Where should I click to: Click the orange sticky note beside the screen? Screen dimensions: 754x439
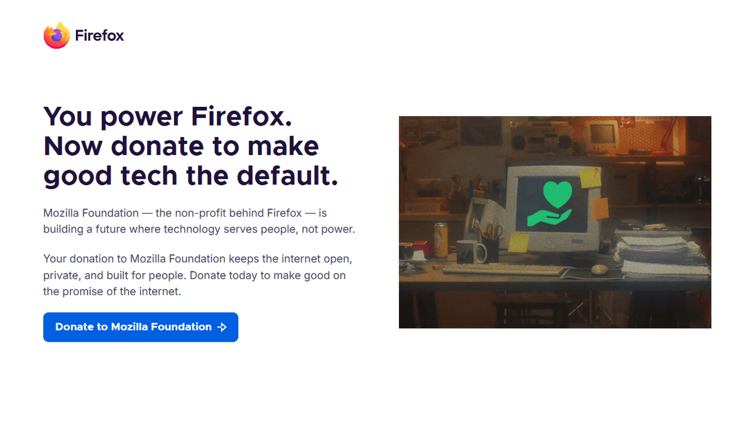[601, 208]
